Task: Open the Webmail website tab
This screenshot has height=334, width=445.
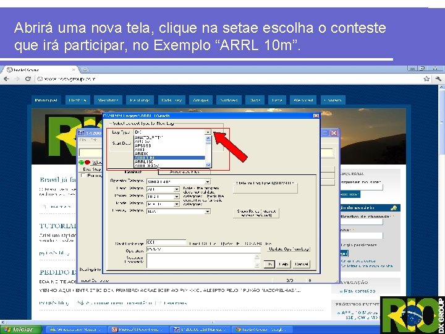Action: 303,100
